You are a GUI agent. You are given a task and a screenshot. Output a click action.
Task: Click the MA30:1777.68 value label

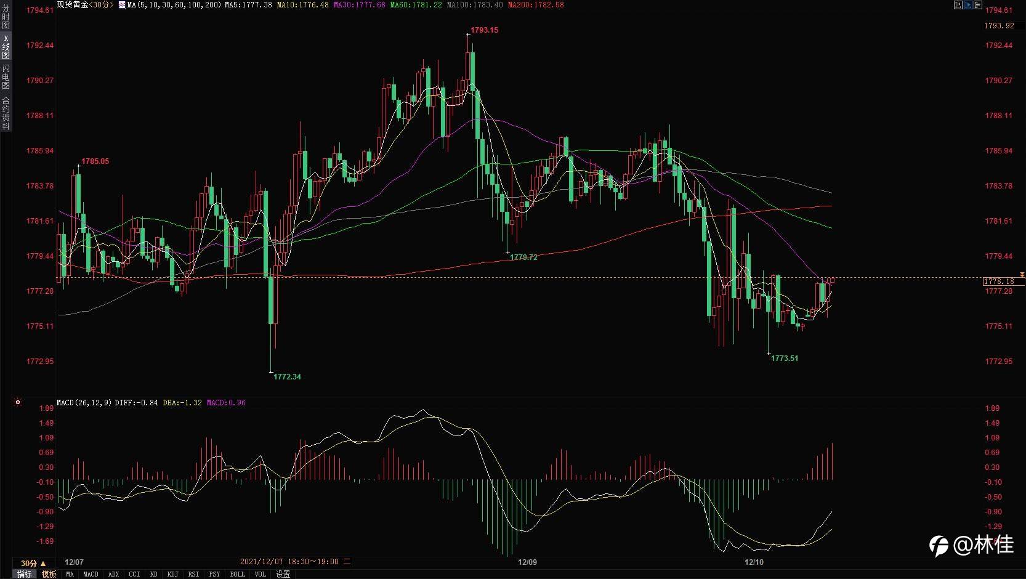(359, 5)
